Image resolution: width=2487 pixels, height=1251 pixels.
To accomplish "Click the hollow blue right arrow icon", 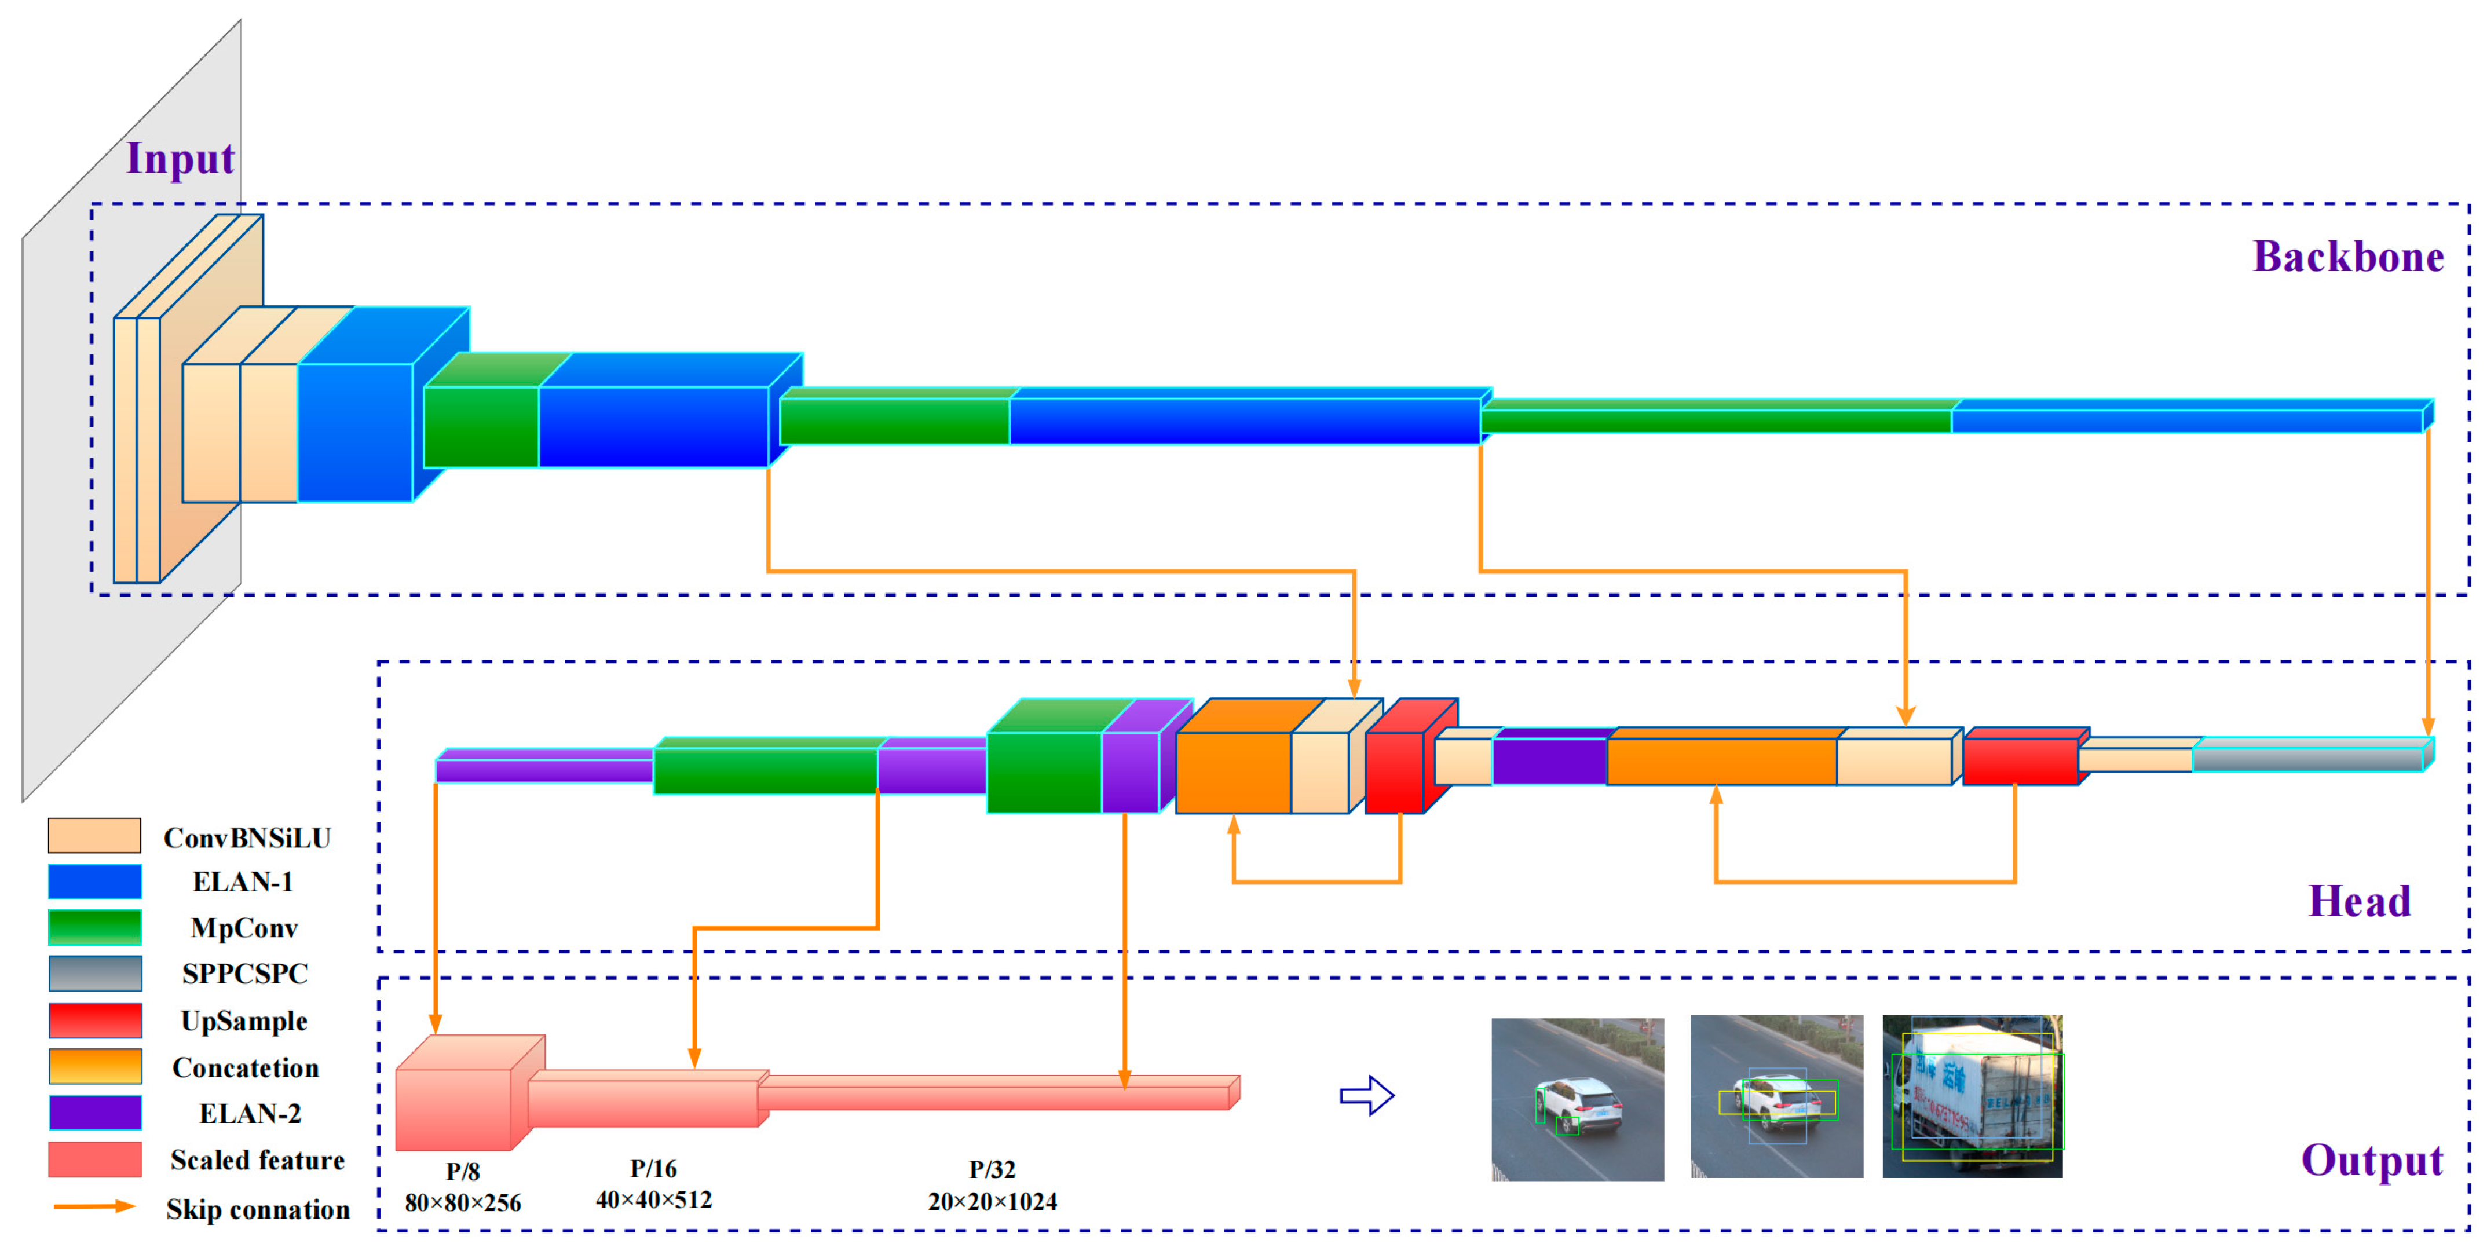I will 1366,1096.
